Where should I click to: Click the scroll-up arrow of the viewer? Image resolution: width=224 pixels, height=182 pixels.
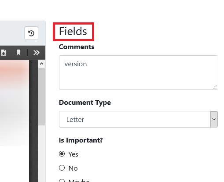coord(42,64)
